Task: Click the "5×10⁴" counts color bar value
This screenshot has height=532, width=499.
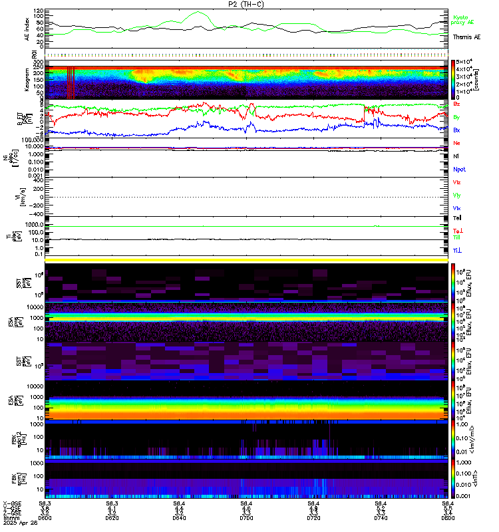Action: point(464,62)
